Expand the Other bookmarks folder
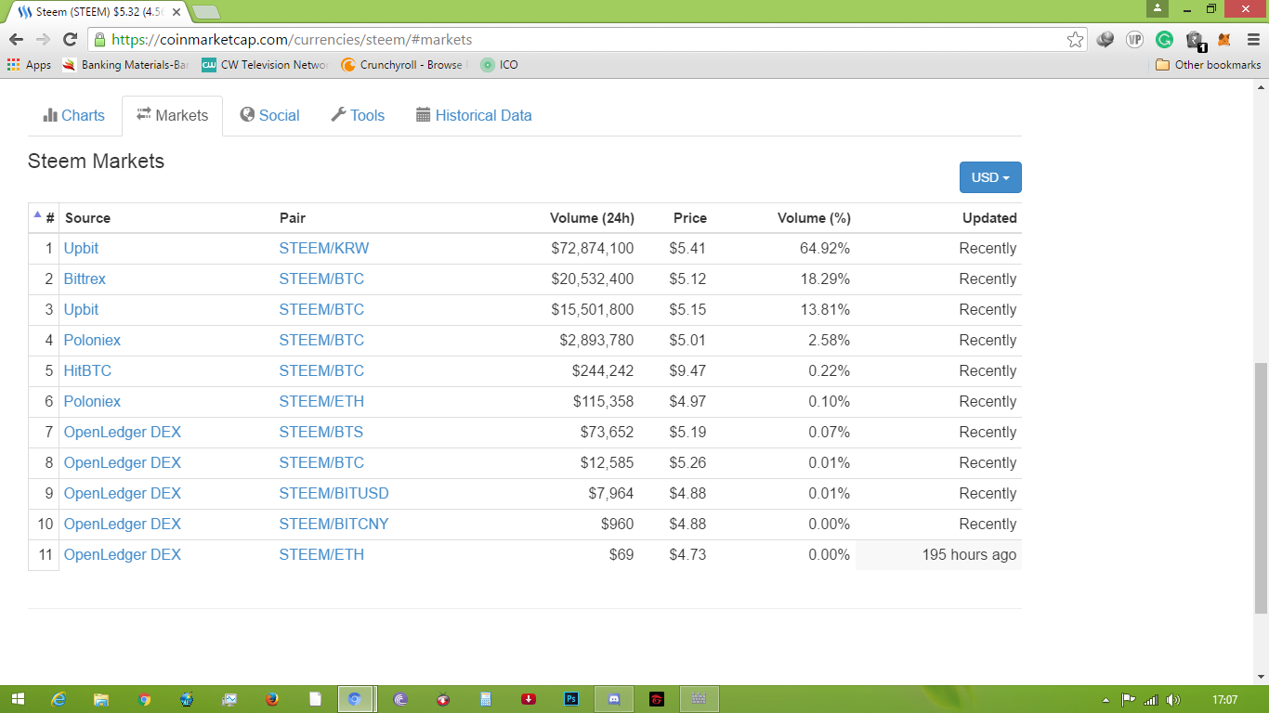1269x713 pixels. tap(1208, 65)
